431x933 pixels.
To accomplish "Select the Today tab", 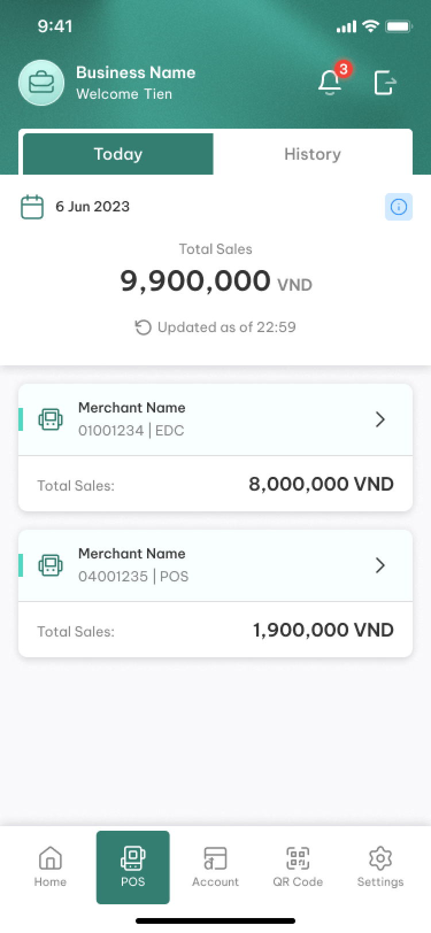I will pos(118,154).
